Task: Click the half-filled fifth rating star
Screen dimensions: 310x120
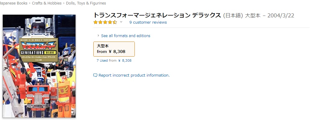Action: click(x=115, y=22)
